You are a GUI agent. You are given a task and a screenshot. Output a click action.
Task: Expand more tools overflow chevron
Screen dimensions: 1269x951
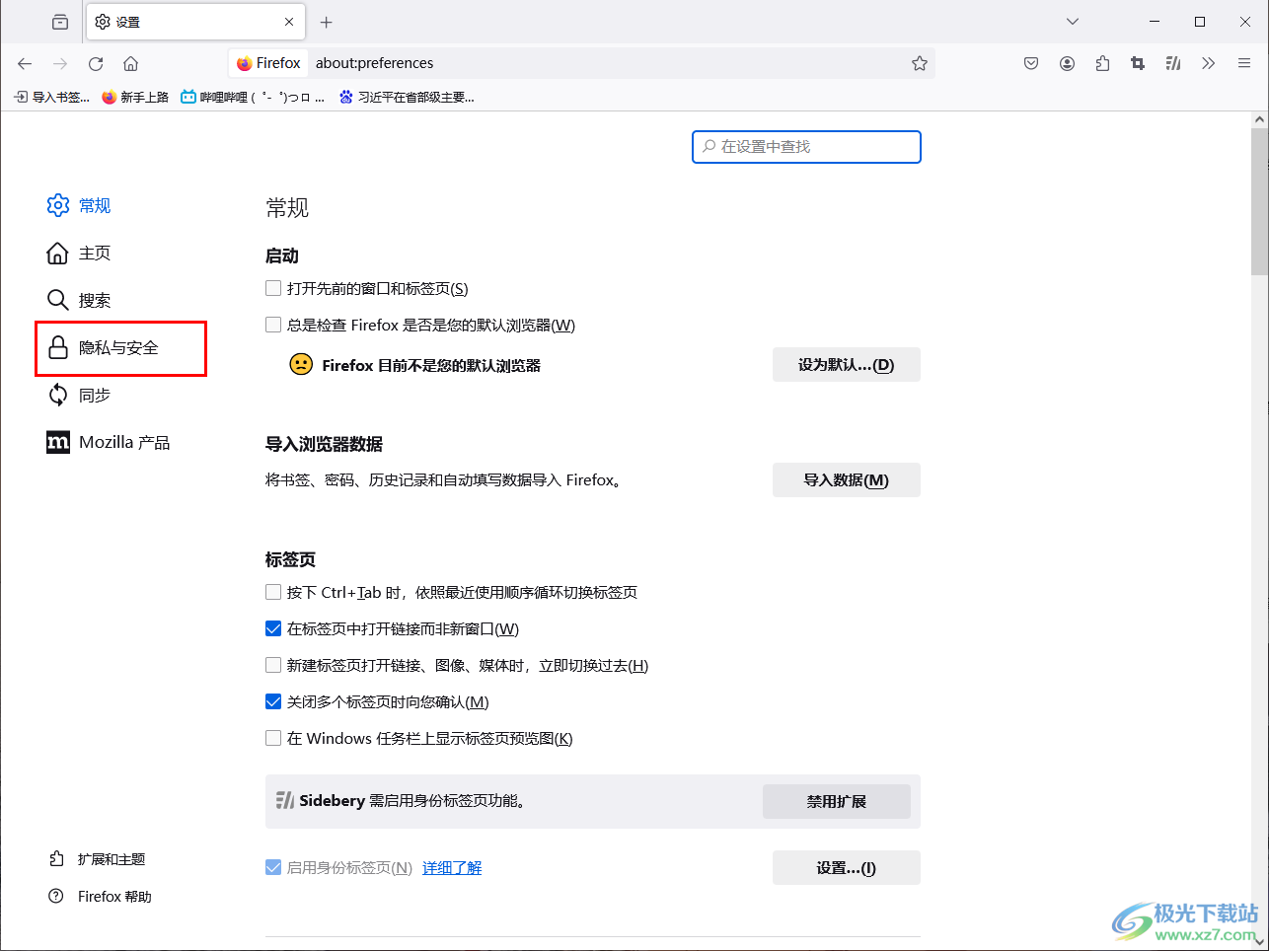coord(1209,63)
